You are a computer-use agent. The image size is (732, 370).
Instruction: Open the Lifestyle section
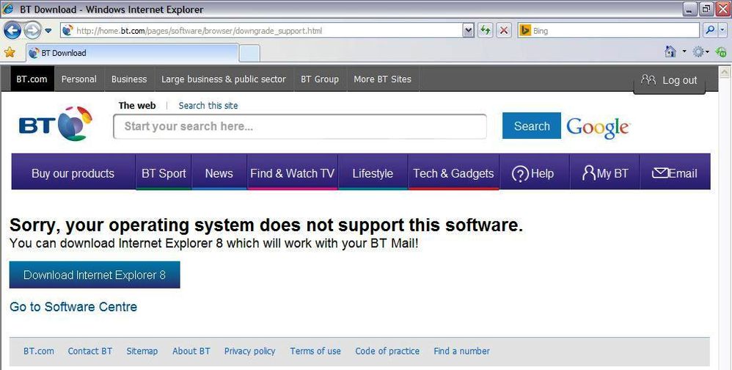[x=373, y=173]
